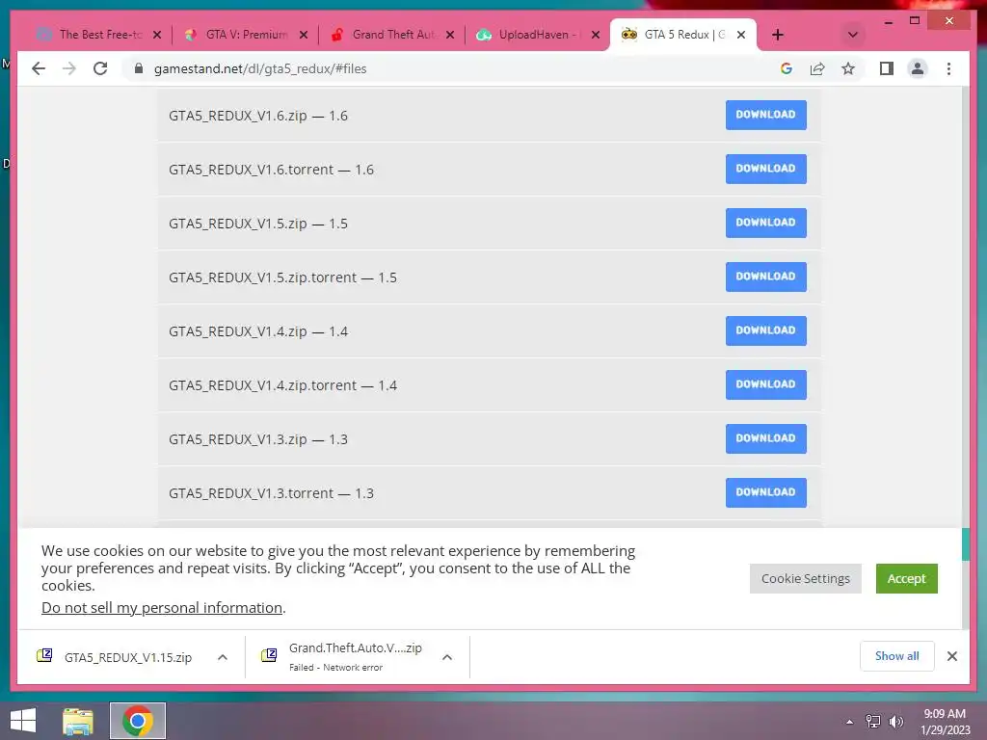The image size is (987, 740).
Task: Close GTA V: Premium tab
Action: 304,35
